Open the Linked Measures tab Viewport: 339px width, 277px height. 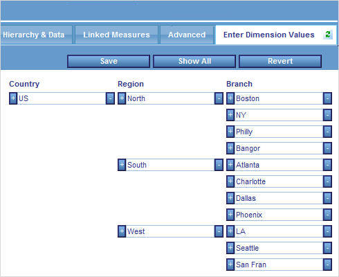tap(116, 35)
